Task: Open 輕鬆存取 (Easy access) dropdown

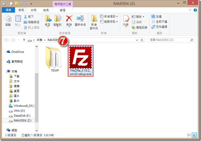Action: coord(109,21)
